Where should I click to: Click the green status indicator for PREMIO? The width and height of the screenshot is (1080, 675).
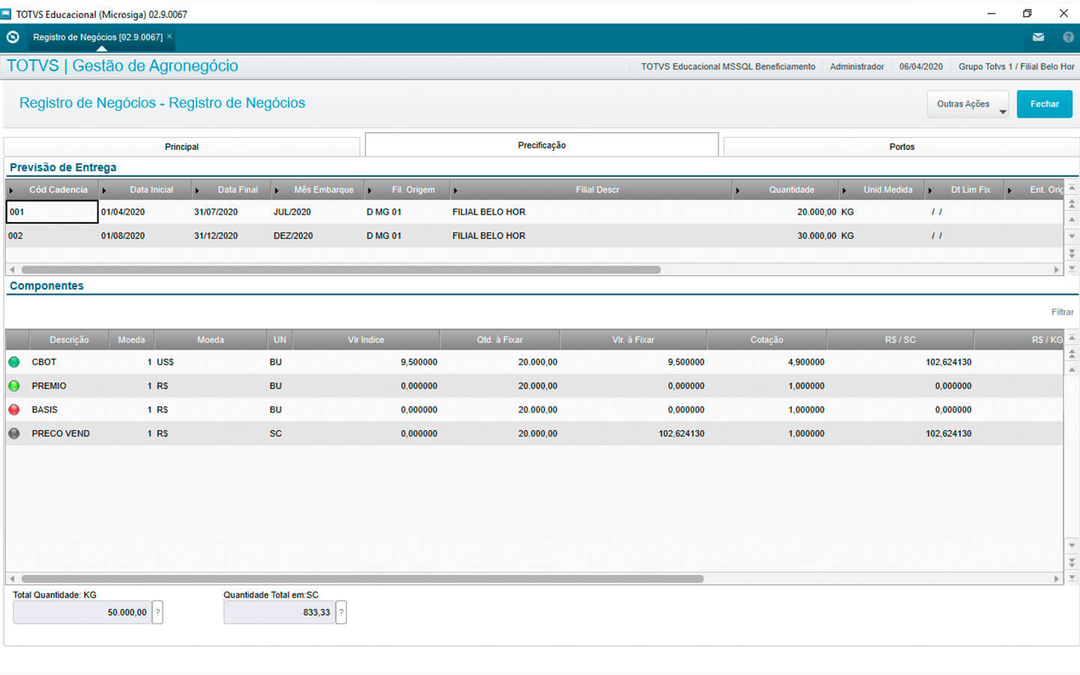point(14,386)
